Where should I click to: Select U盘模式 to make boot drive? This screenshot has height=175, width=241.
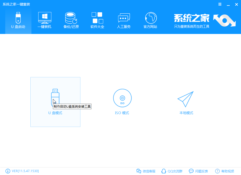tap(55, 102)
